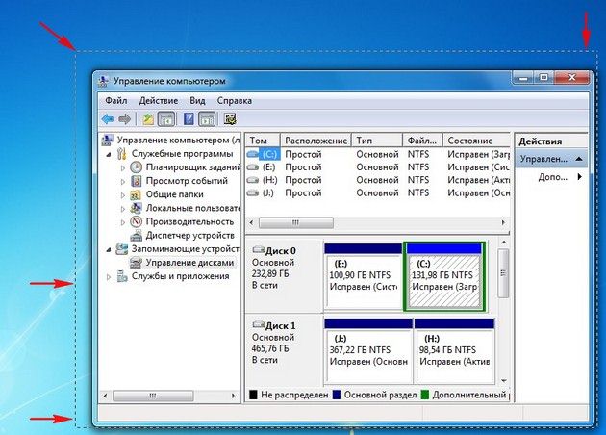The height and width of the screenshot is (435, 606).
Task: Click the Диск 0 disk icon
Action: (258, 250)
